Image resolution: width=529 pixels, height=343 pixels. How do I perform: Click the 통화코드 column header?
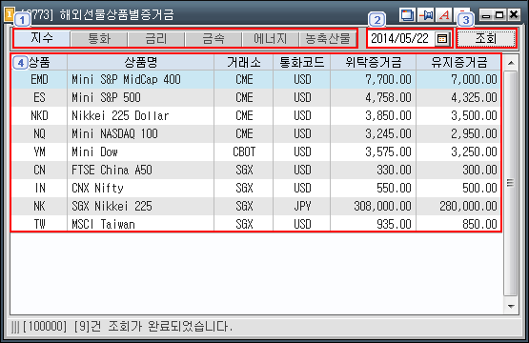pos(302,62)
